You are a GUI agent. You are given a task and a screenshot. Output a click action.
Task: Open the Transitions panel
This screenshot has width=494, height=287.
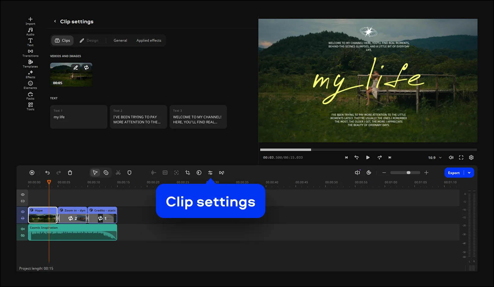tap(30, 53)
